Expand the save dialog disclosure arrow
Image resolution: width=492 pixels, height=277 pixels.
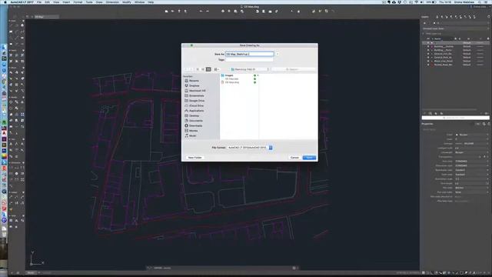278,54
